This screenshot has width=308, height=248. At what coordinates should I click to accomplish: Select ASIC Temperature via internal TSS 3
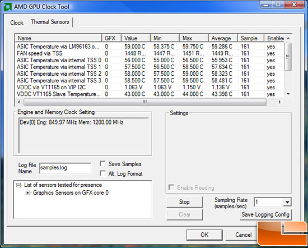tap(150, 80)
